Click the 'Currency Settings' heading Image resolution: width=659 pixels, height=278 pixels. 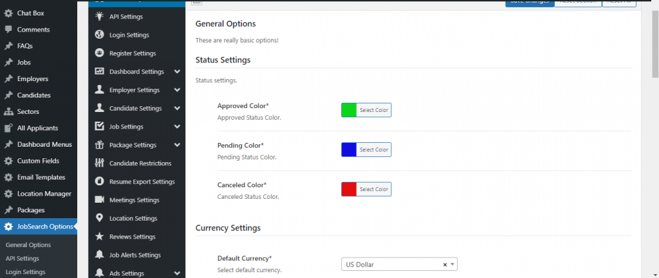click(228, 228)
